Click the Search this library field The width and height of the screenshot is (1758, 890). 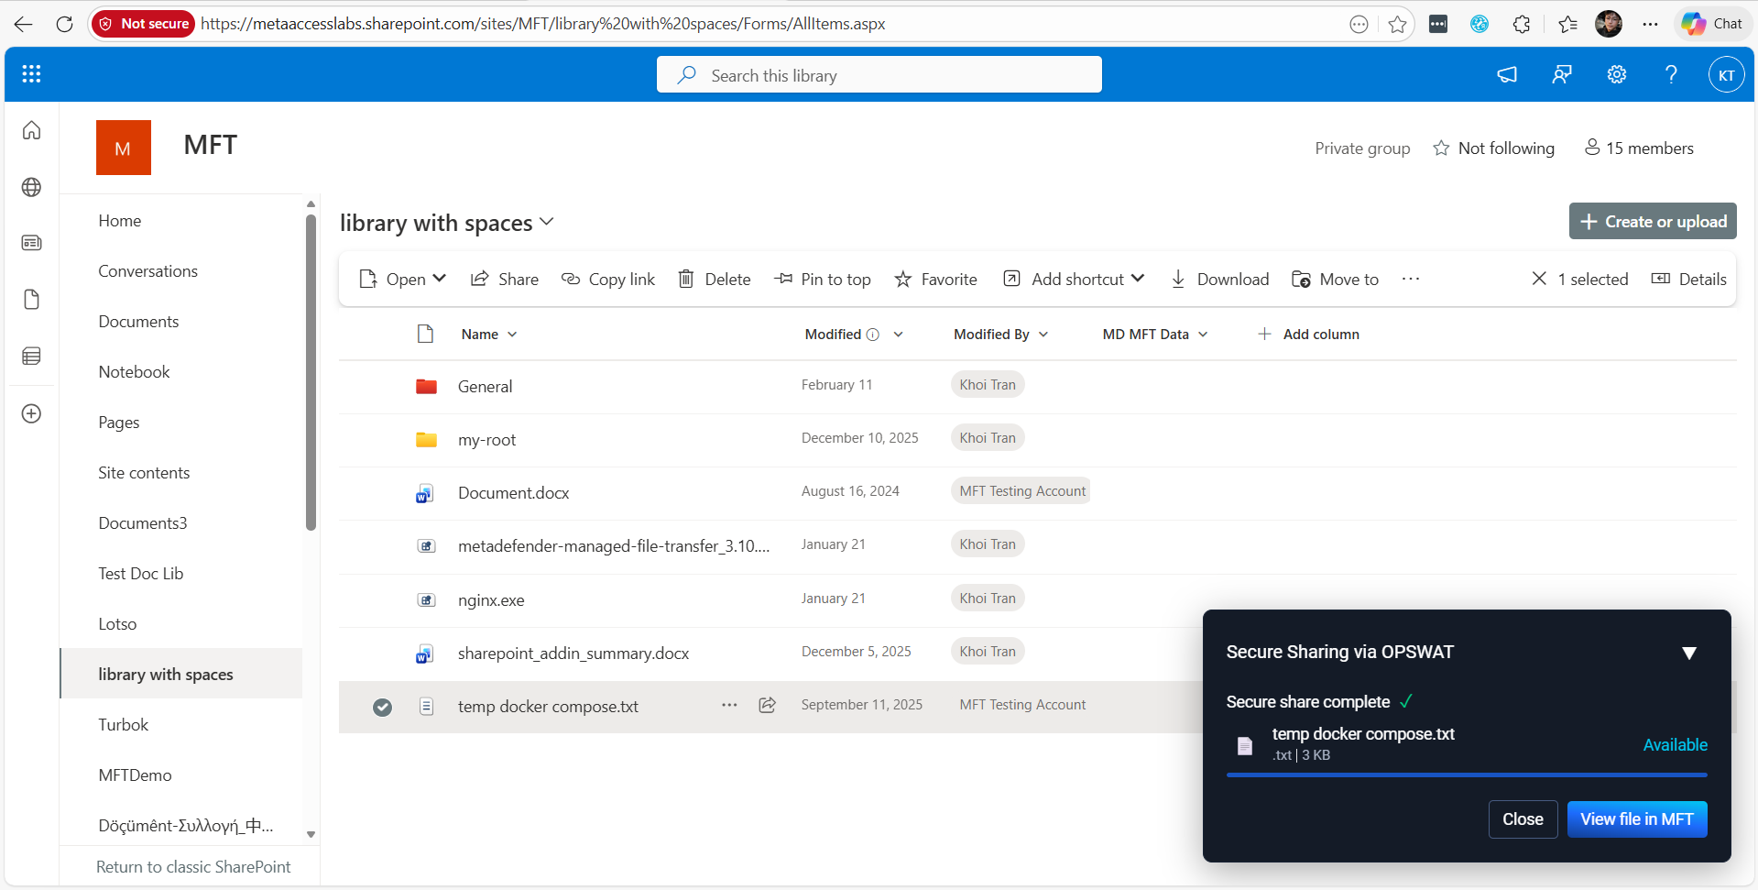[878, 74]
